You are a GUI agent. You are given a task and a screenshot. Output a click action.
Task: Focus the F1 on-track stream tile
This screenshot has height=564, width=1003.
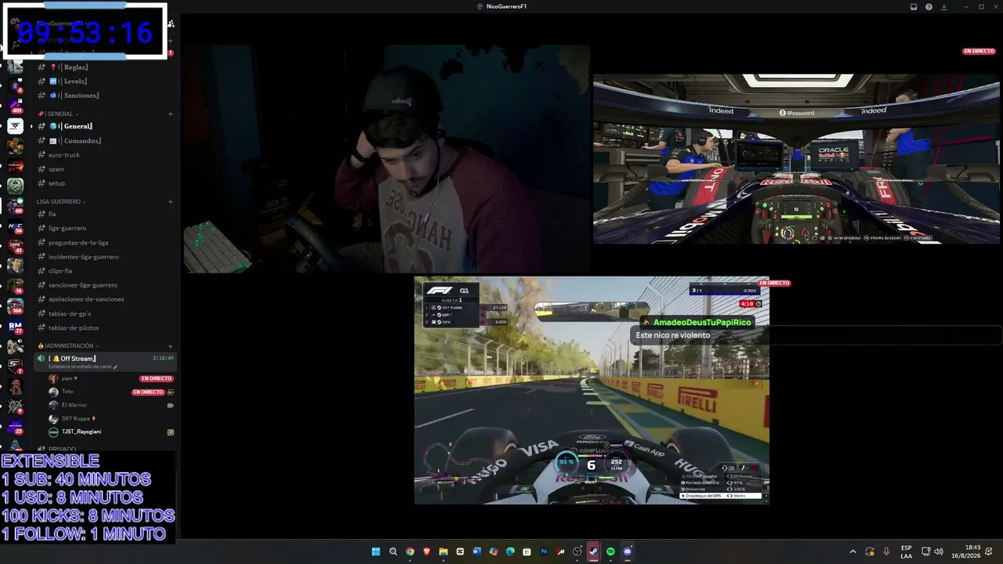(592, 390)
